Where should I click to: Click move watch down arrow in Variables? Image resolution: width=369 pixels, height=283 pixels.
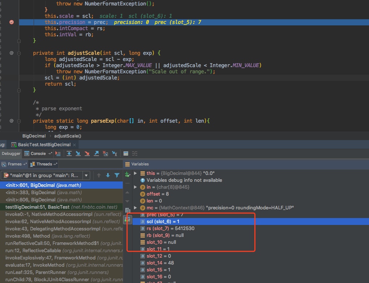(x=127, y=201)
